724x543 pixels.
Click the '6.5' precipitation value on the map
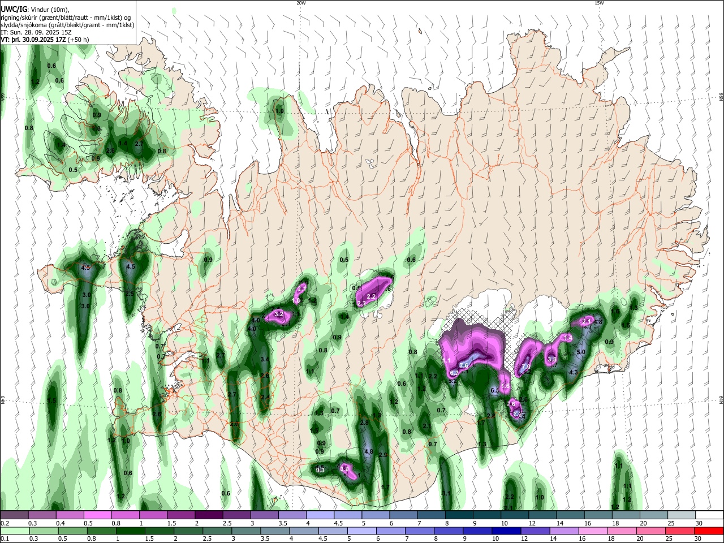494,390
